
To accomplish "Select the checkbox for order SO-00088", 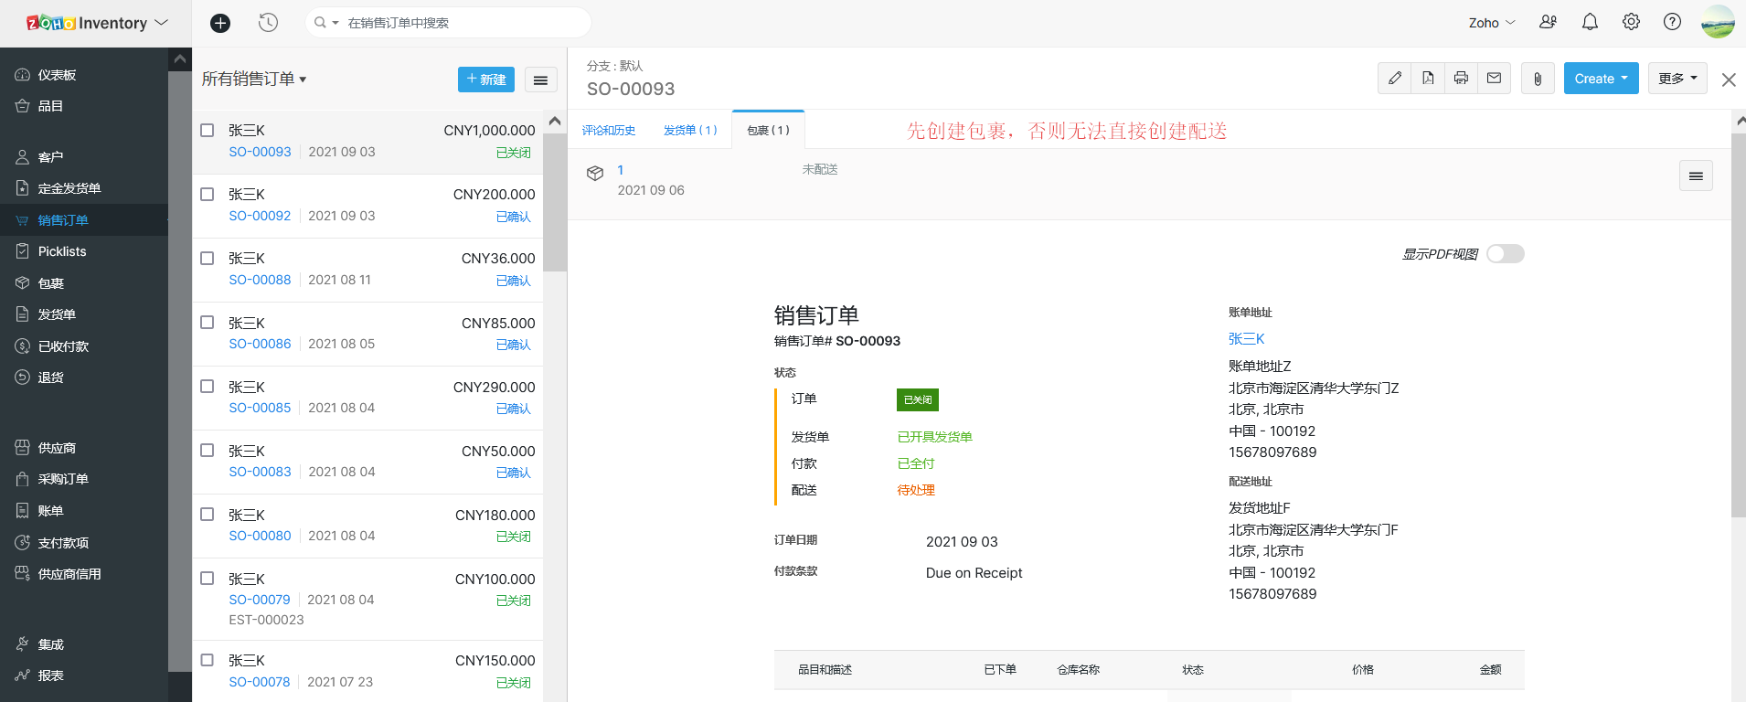I will click(x=208, y=259).
